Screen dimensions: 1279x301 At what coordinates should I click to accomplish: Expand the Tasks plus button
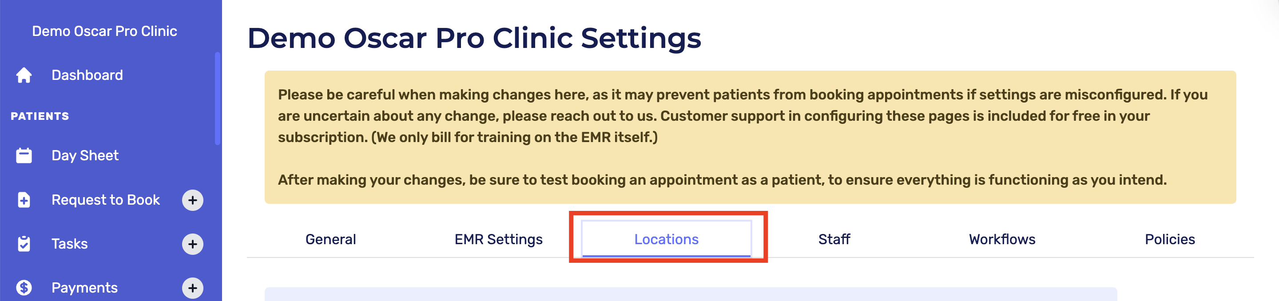click(x=193, y=244)
